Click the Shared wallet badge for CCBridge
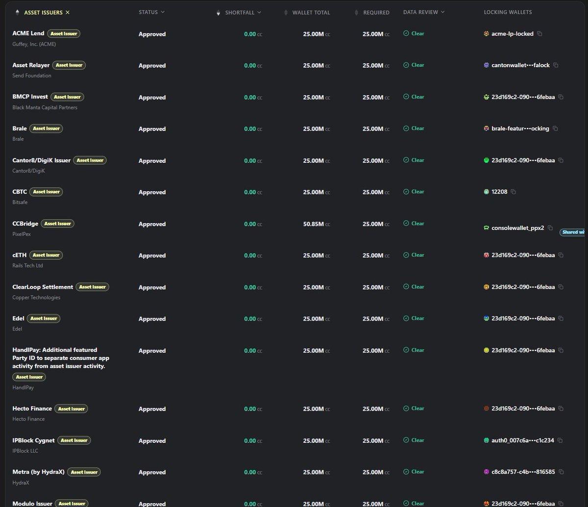This screenshot has height=507, width=588. click(x=573, y=232)
